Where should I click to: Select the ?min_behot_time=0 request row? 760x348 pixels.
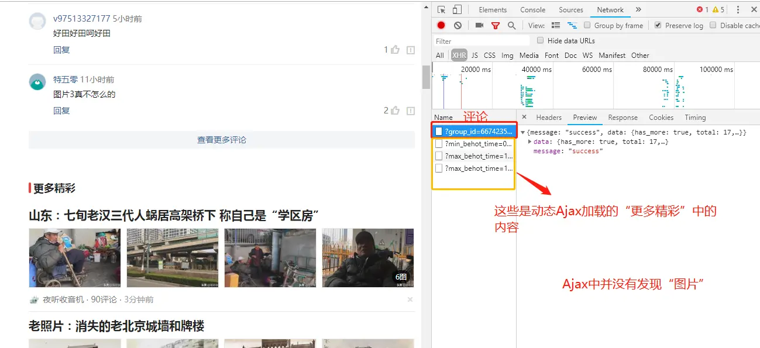pos(474,144)
